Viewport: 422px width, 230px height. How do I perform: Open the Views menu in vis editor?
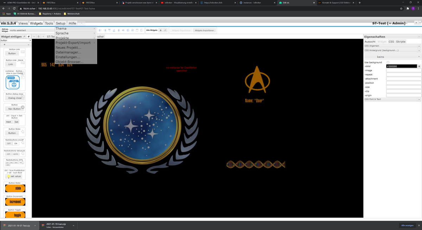pos(23,23)
